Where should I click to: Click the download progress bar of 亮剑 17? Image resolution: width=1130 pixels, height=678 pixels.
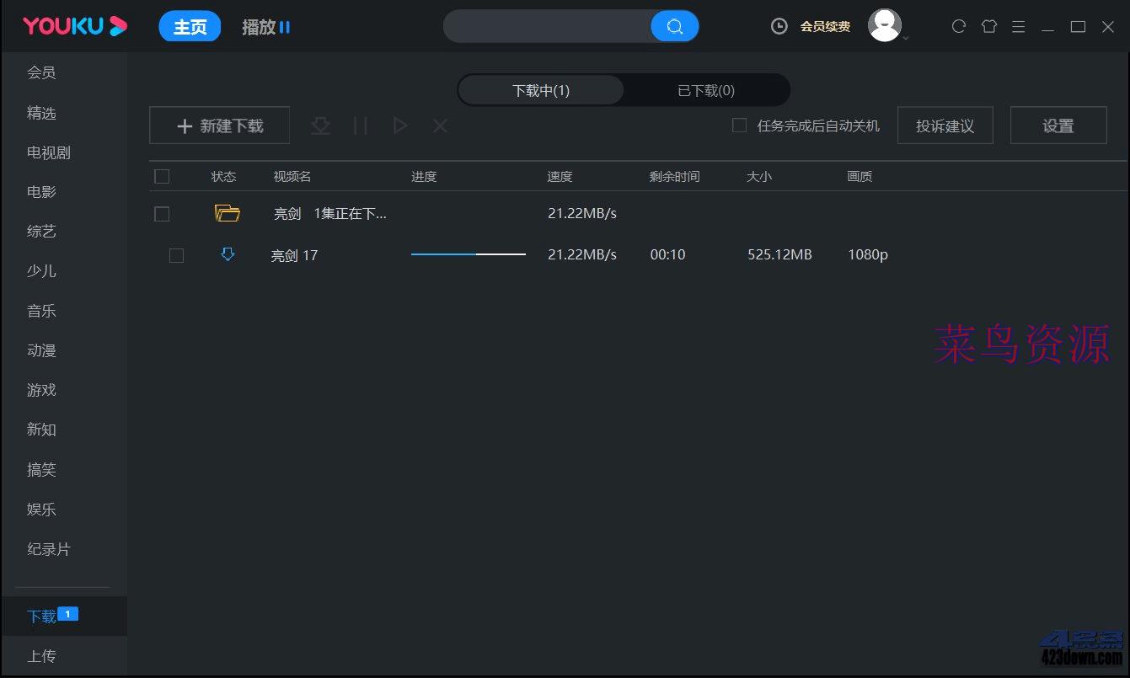[467, 254]
